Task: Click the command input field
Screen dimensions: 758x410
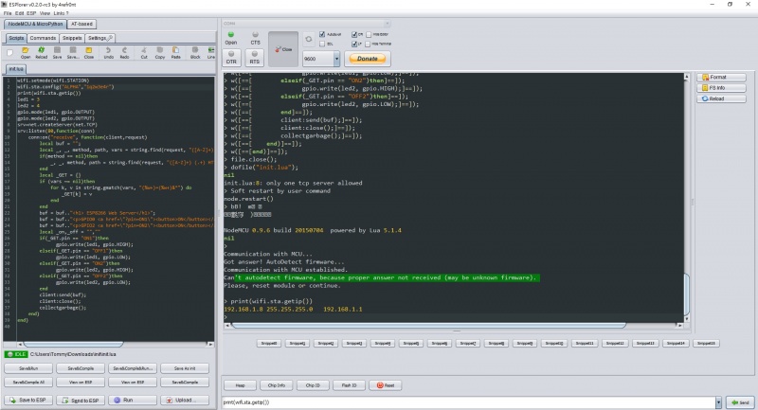Action: tap(468, 402)
